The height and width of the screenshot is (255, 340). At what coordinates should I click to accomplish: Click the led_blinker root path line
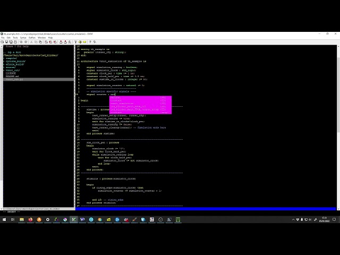[31, 55]
